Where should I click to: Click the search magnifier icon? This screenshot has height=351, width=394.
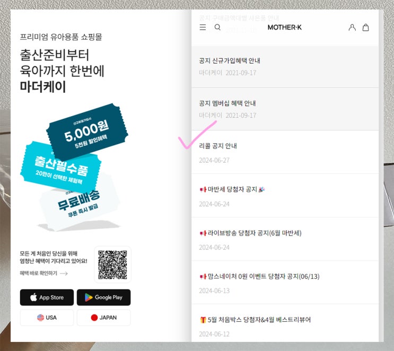tap(217, 27)
